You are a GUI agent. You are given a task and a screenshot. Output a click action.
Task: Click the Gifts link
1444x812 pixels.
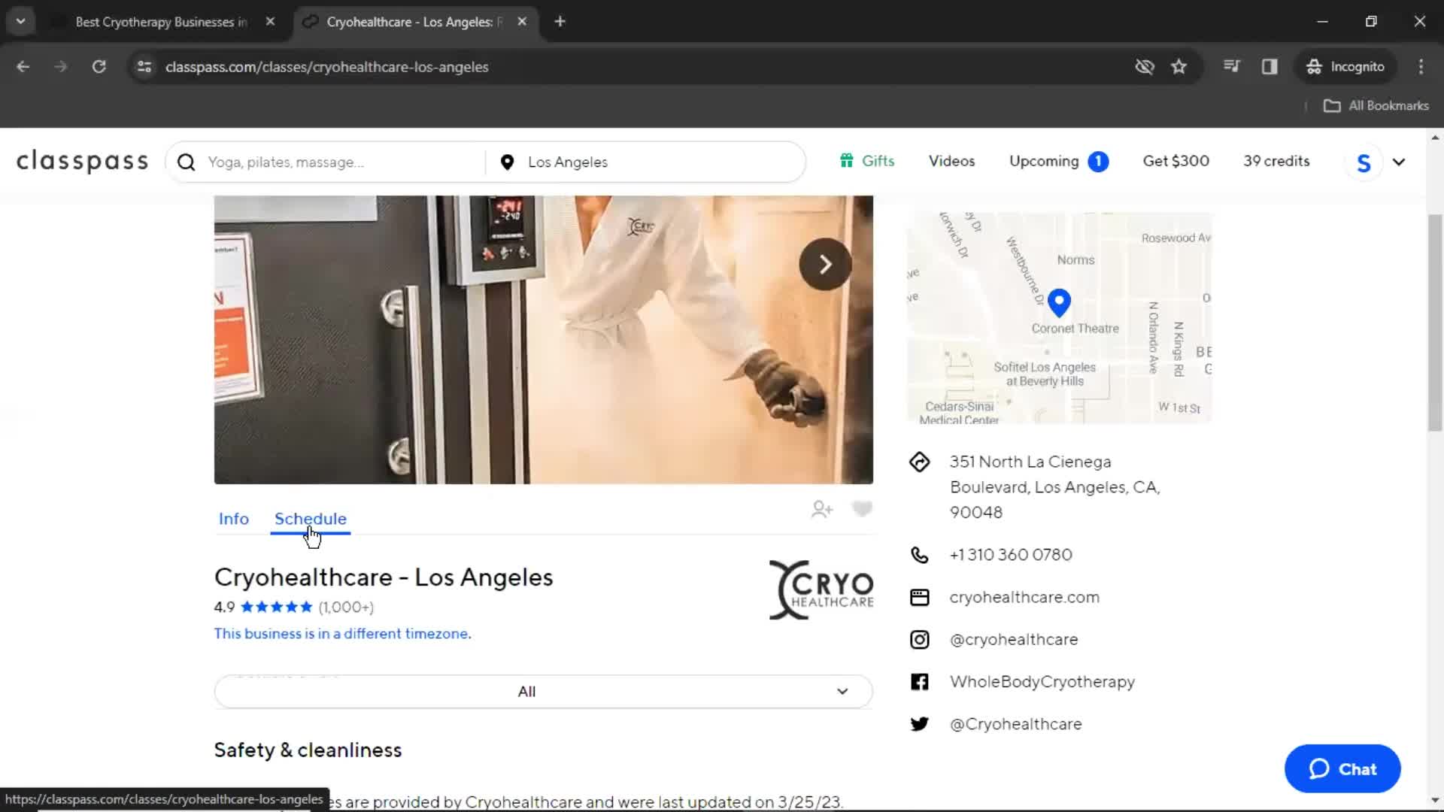[867, 161]
